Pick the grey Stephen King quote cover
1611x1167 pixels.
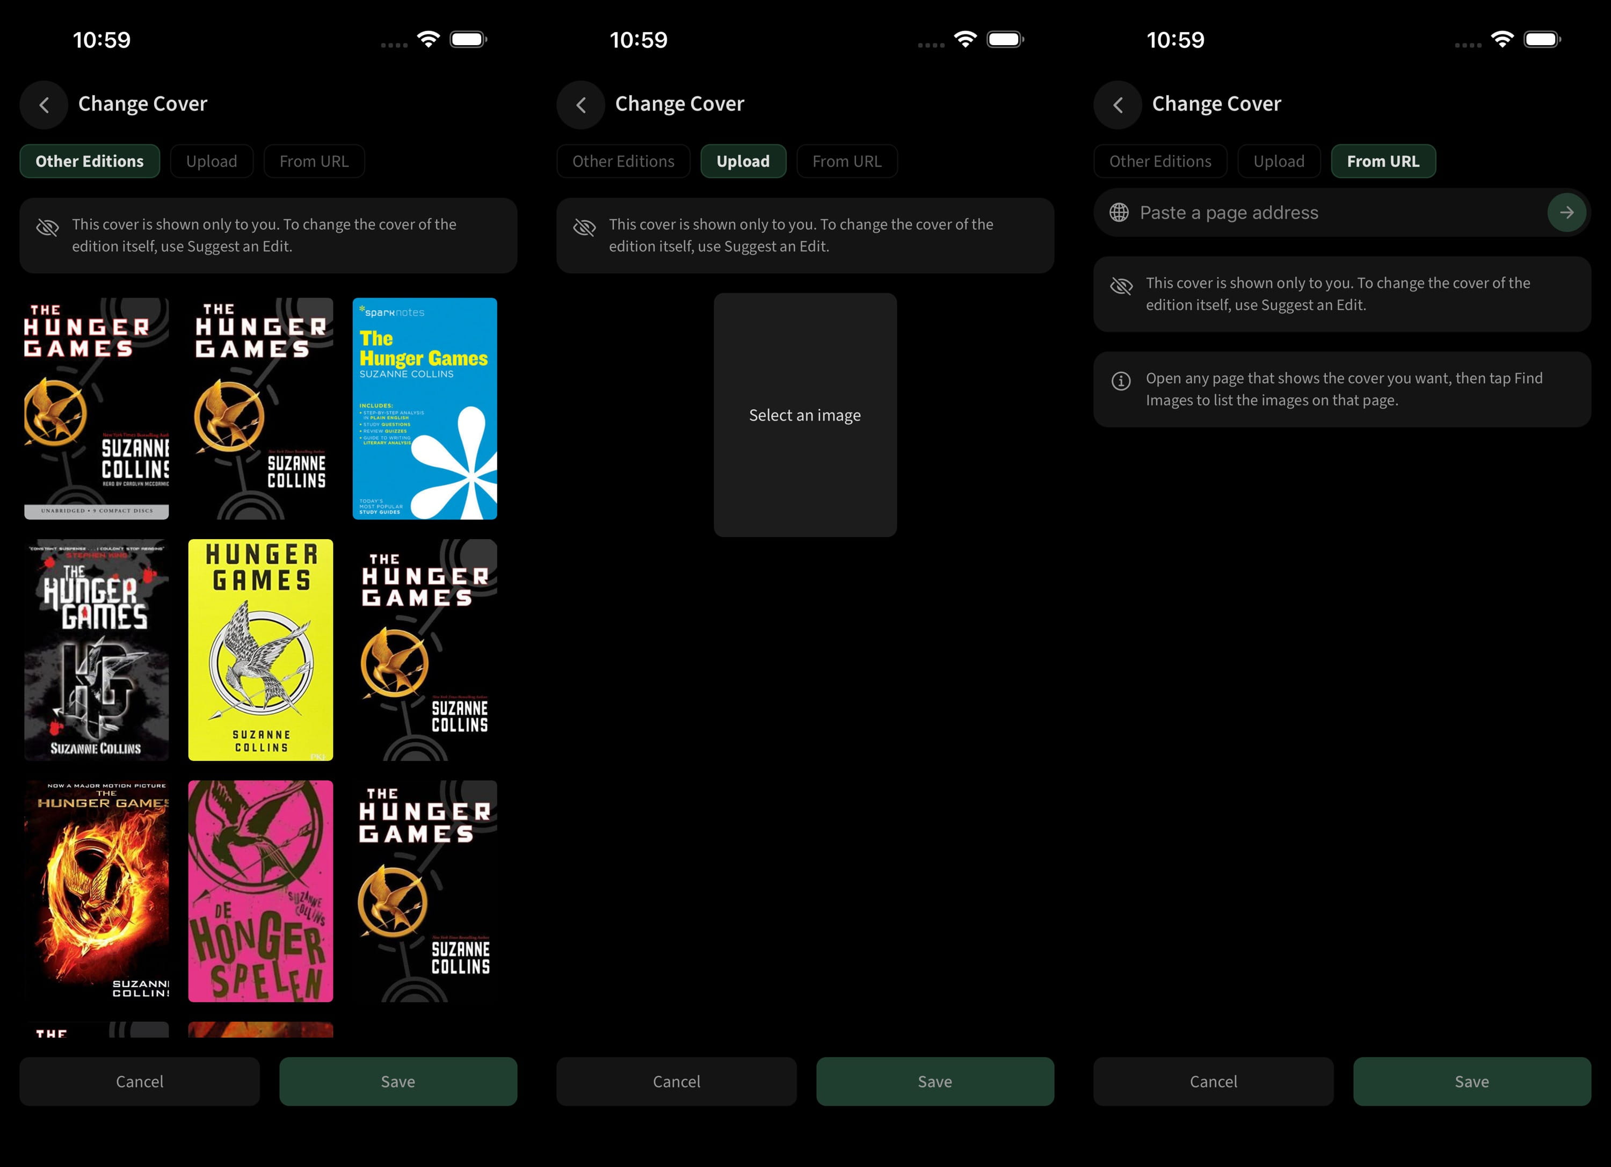(x=97, y=650)
